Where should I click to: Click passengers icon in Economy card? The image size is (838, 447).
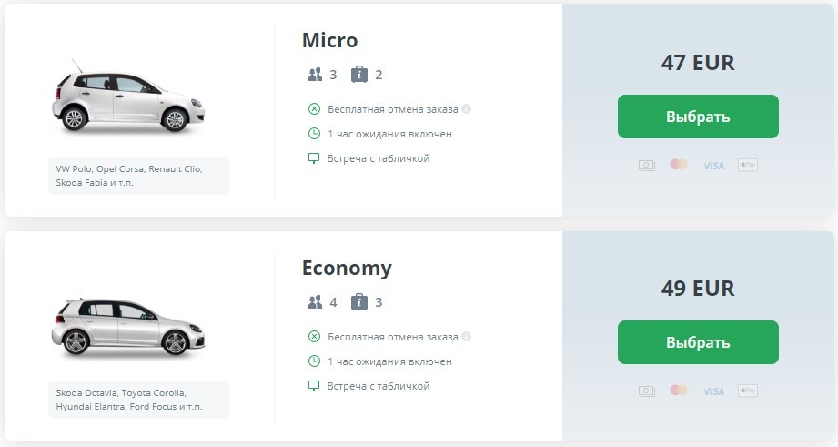click(316, 302)
